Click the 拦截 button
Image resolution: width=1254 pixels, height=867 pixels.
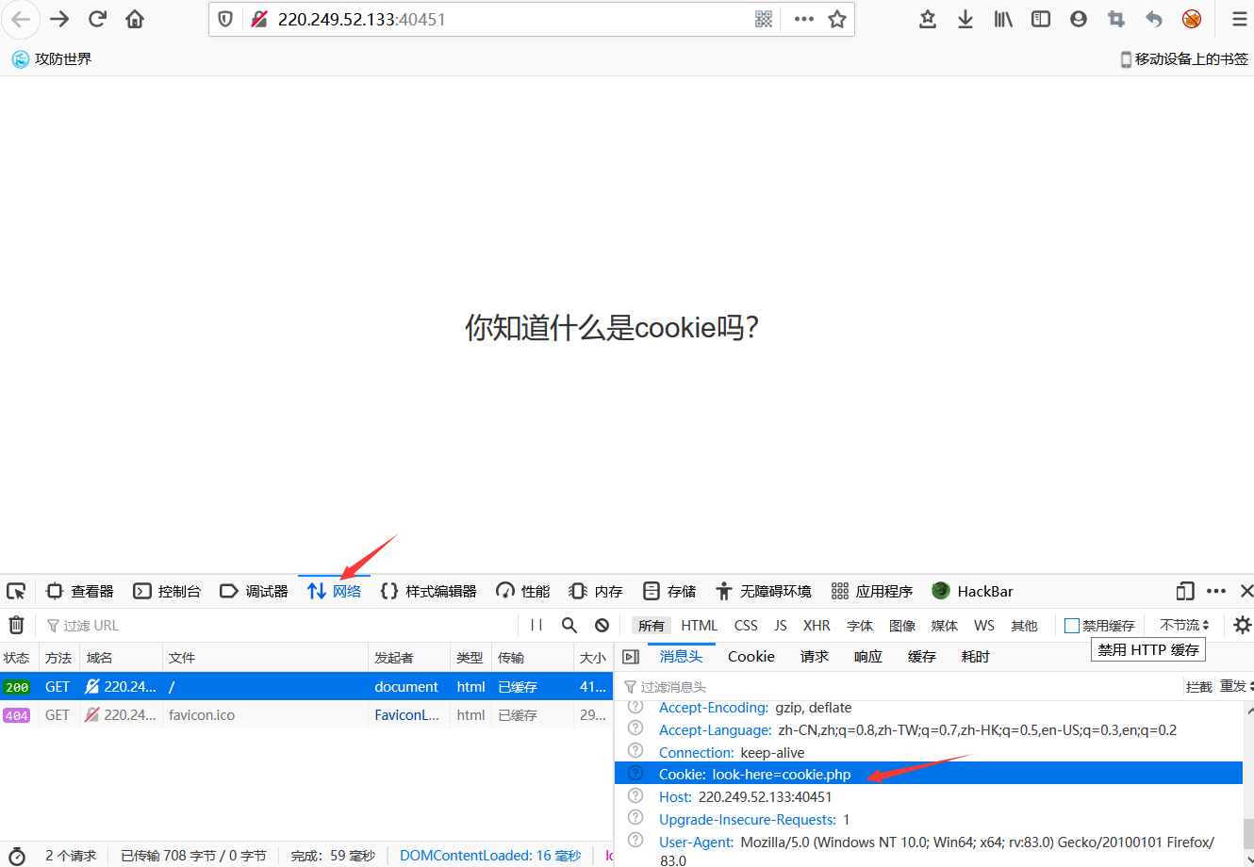tap(1198, 687)
